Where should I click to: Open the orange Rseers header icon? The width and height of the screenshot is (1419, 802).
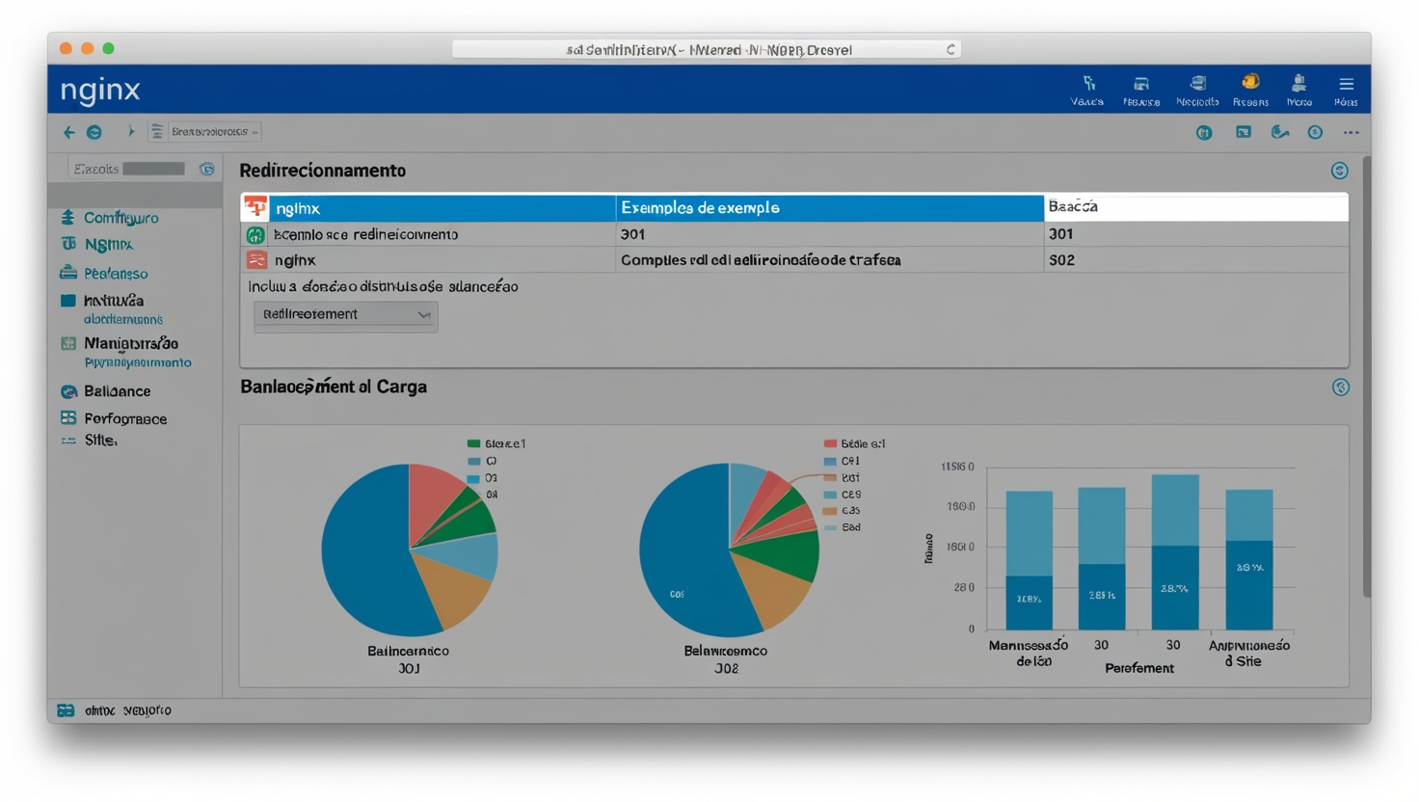pos(1250,83)
